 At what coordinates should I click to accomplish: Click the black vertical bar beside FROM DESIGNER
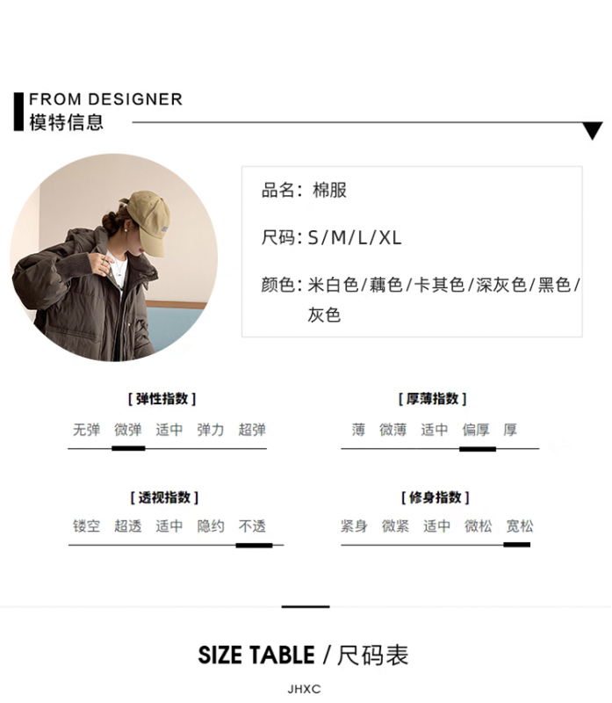pos(18,112)
